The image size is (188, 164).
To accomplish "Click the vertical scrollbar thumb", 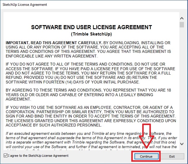I will 182,25.
